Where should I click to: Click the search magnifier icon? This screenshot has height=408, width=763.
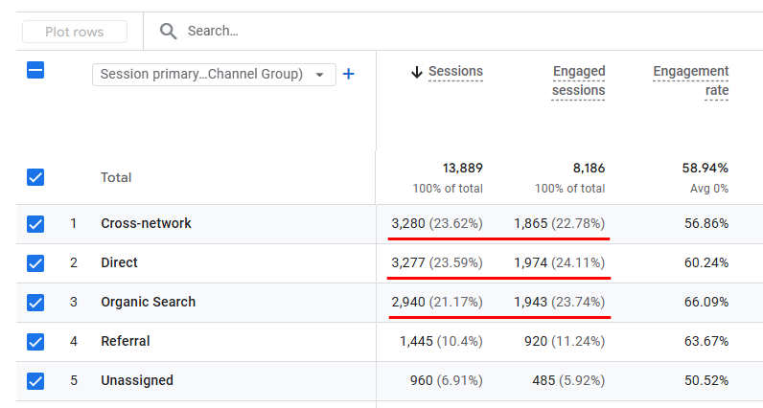pos(169,32)
